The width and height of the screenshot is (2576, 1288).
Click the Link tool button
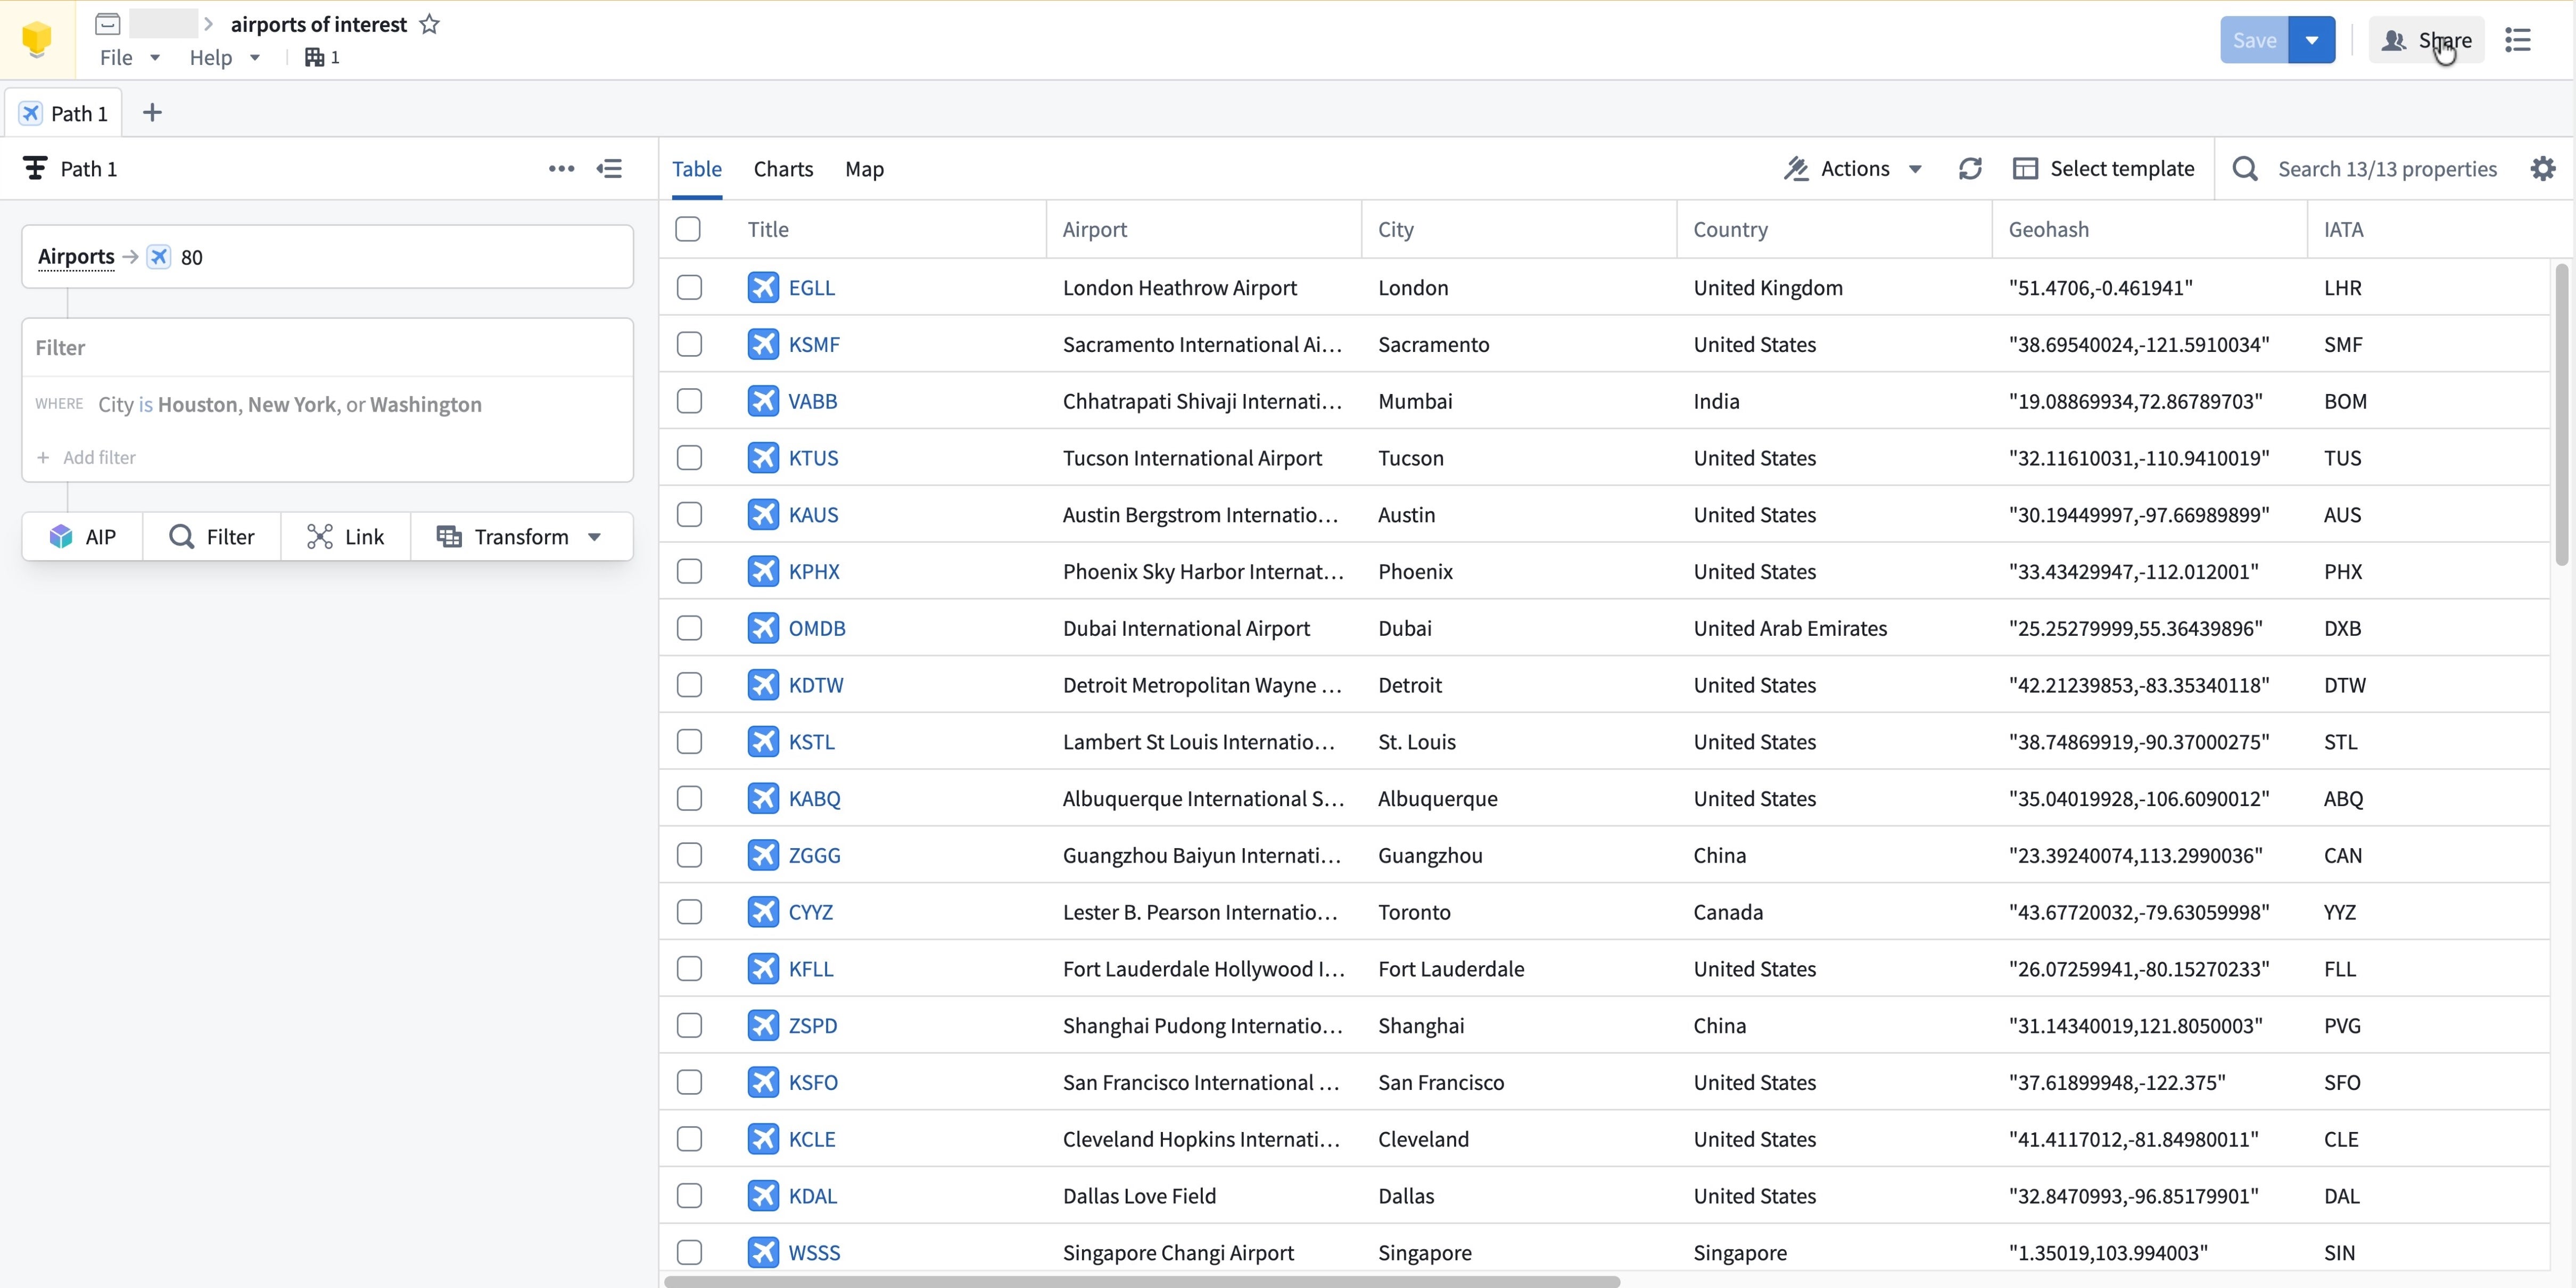pos(346,536)
